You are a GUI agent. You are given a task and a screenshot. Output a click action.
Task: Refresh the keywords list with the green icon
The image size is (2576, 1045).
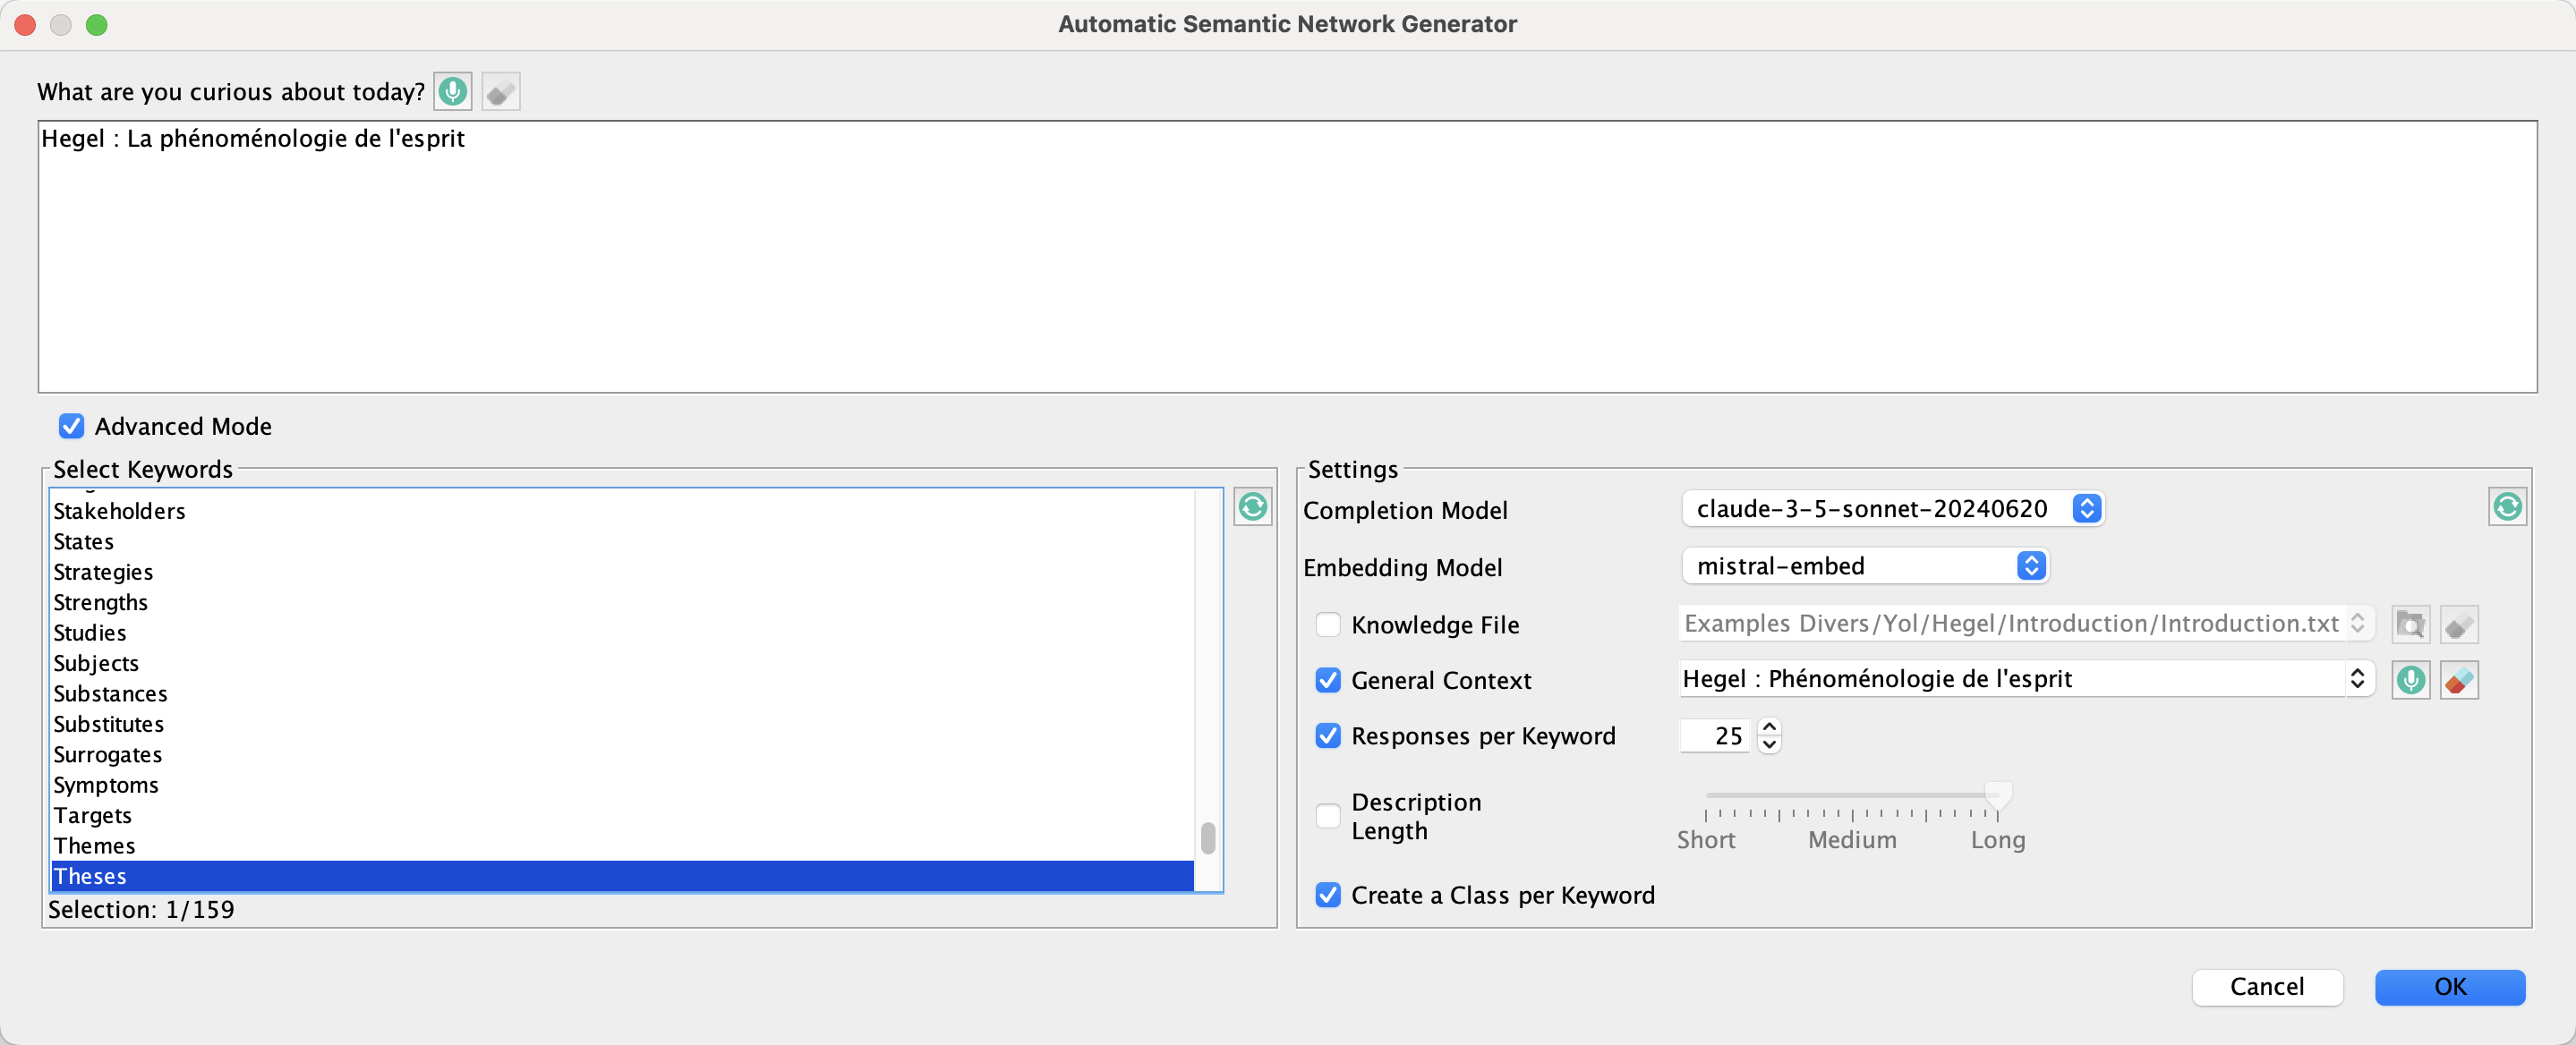tap(1252, 507)
